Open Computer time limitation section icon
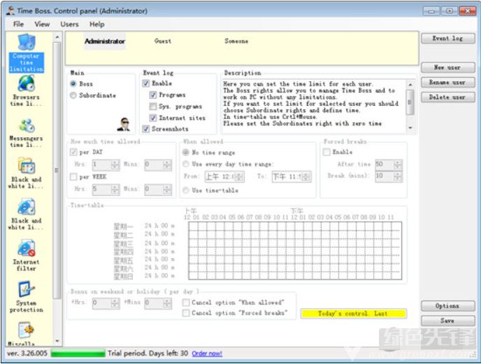The width and height of the screenshot is (481, 364). [x=27, y=42]
